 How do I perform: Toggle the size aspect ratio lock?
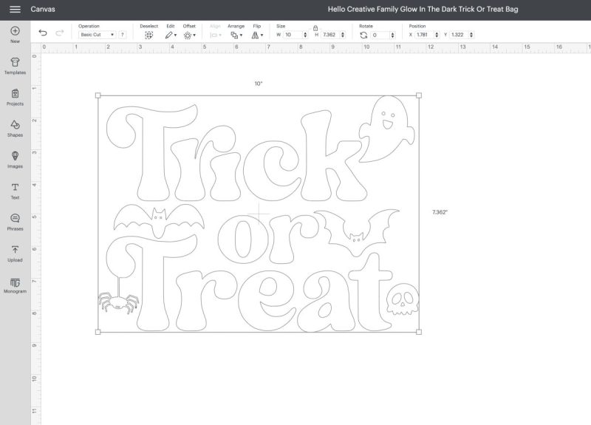[x=315, y=28]
